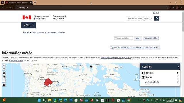Expand the Radar layer options chevron

point(178,78)
